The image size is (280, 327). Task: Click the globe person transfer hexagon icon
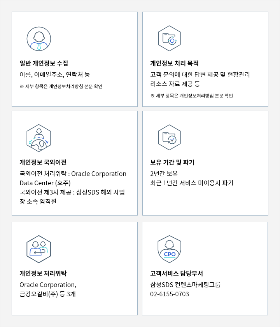[x=39, y=138]
